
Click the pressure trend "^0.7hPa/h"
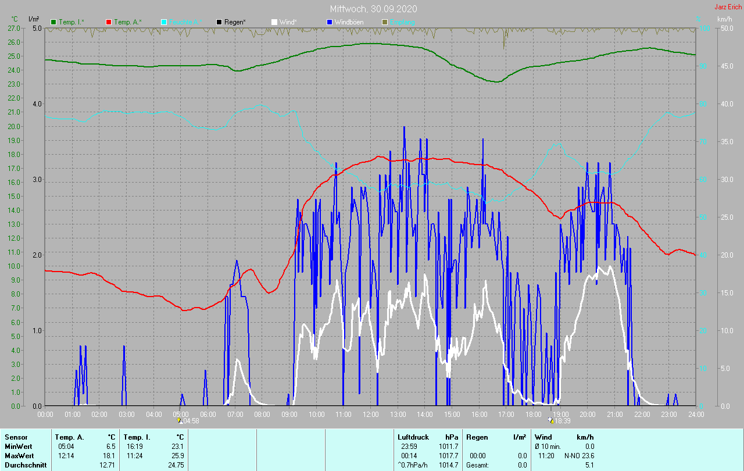[x=413, y=465]
